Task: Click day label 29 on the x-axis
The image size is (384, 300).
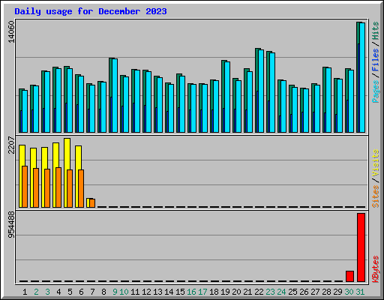Action: pyautogui.click(x=337, y=292)
